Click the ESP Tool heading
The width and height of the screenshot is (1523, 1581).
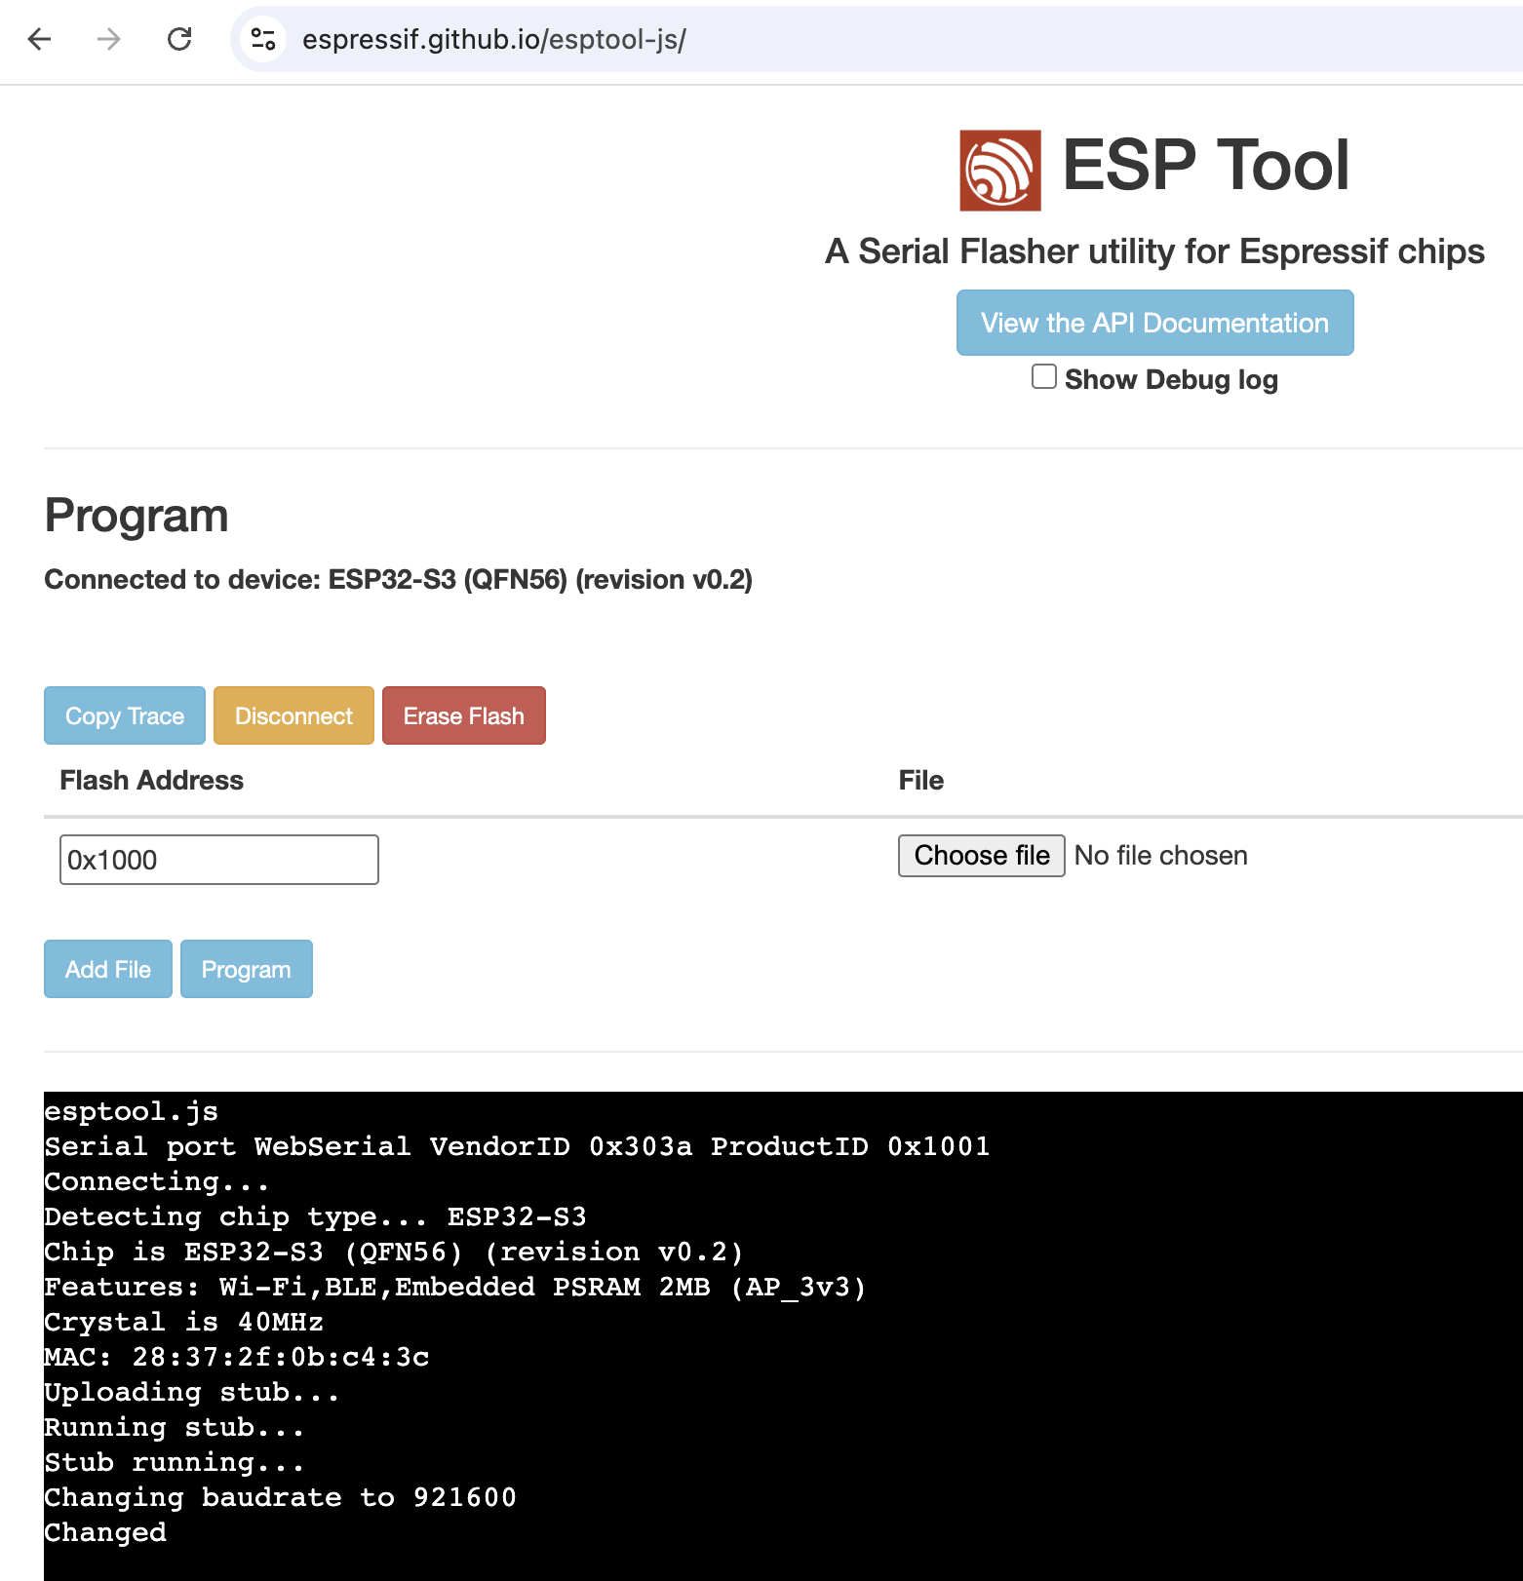pos(1206,165)
